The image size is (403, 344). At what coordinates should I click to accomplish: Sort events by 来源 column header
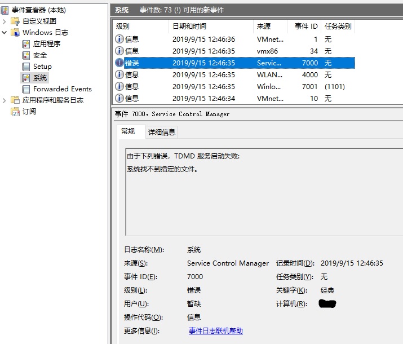pyautogui.click(x=270, y=27)
